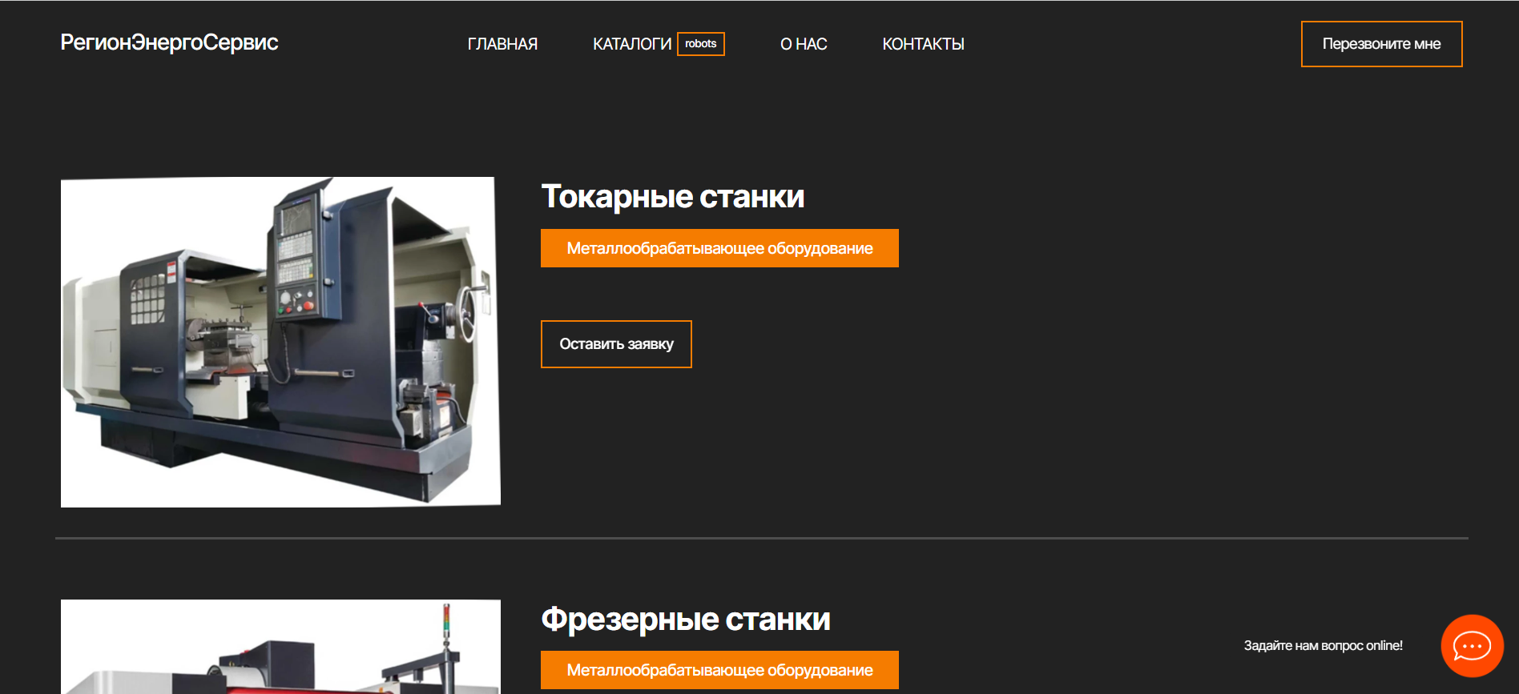
Task: Open the orange online chat bubble
Action: [x=1472, y=646]
